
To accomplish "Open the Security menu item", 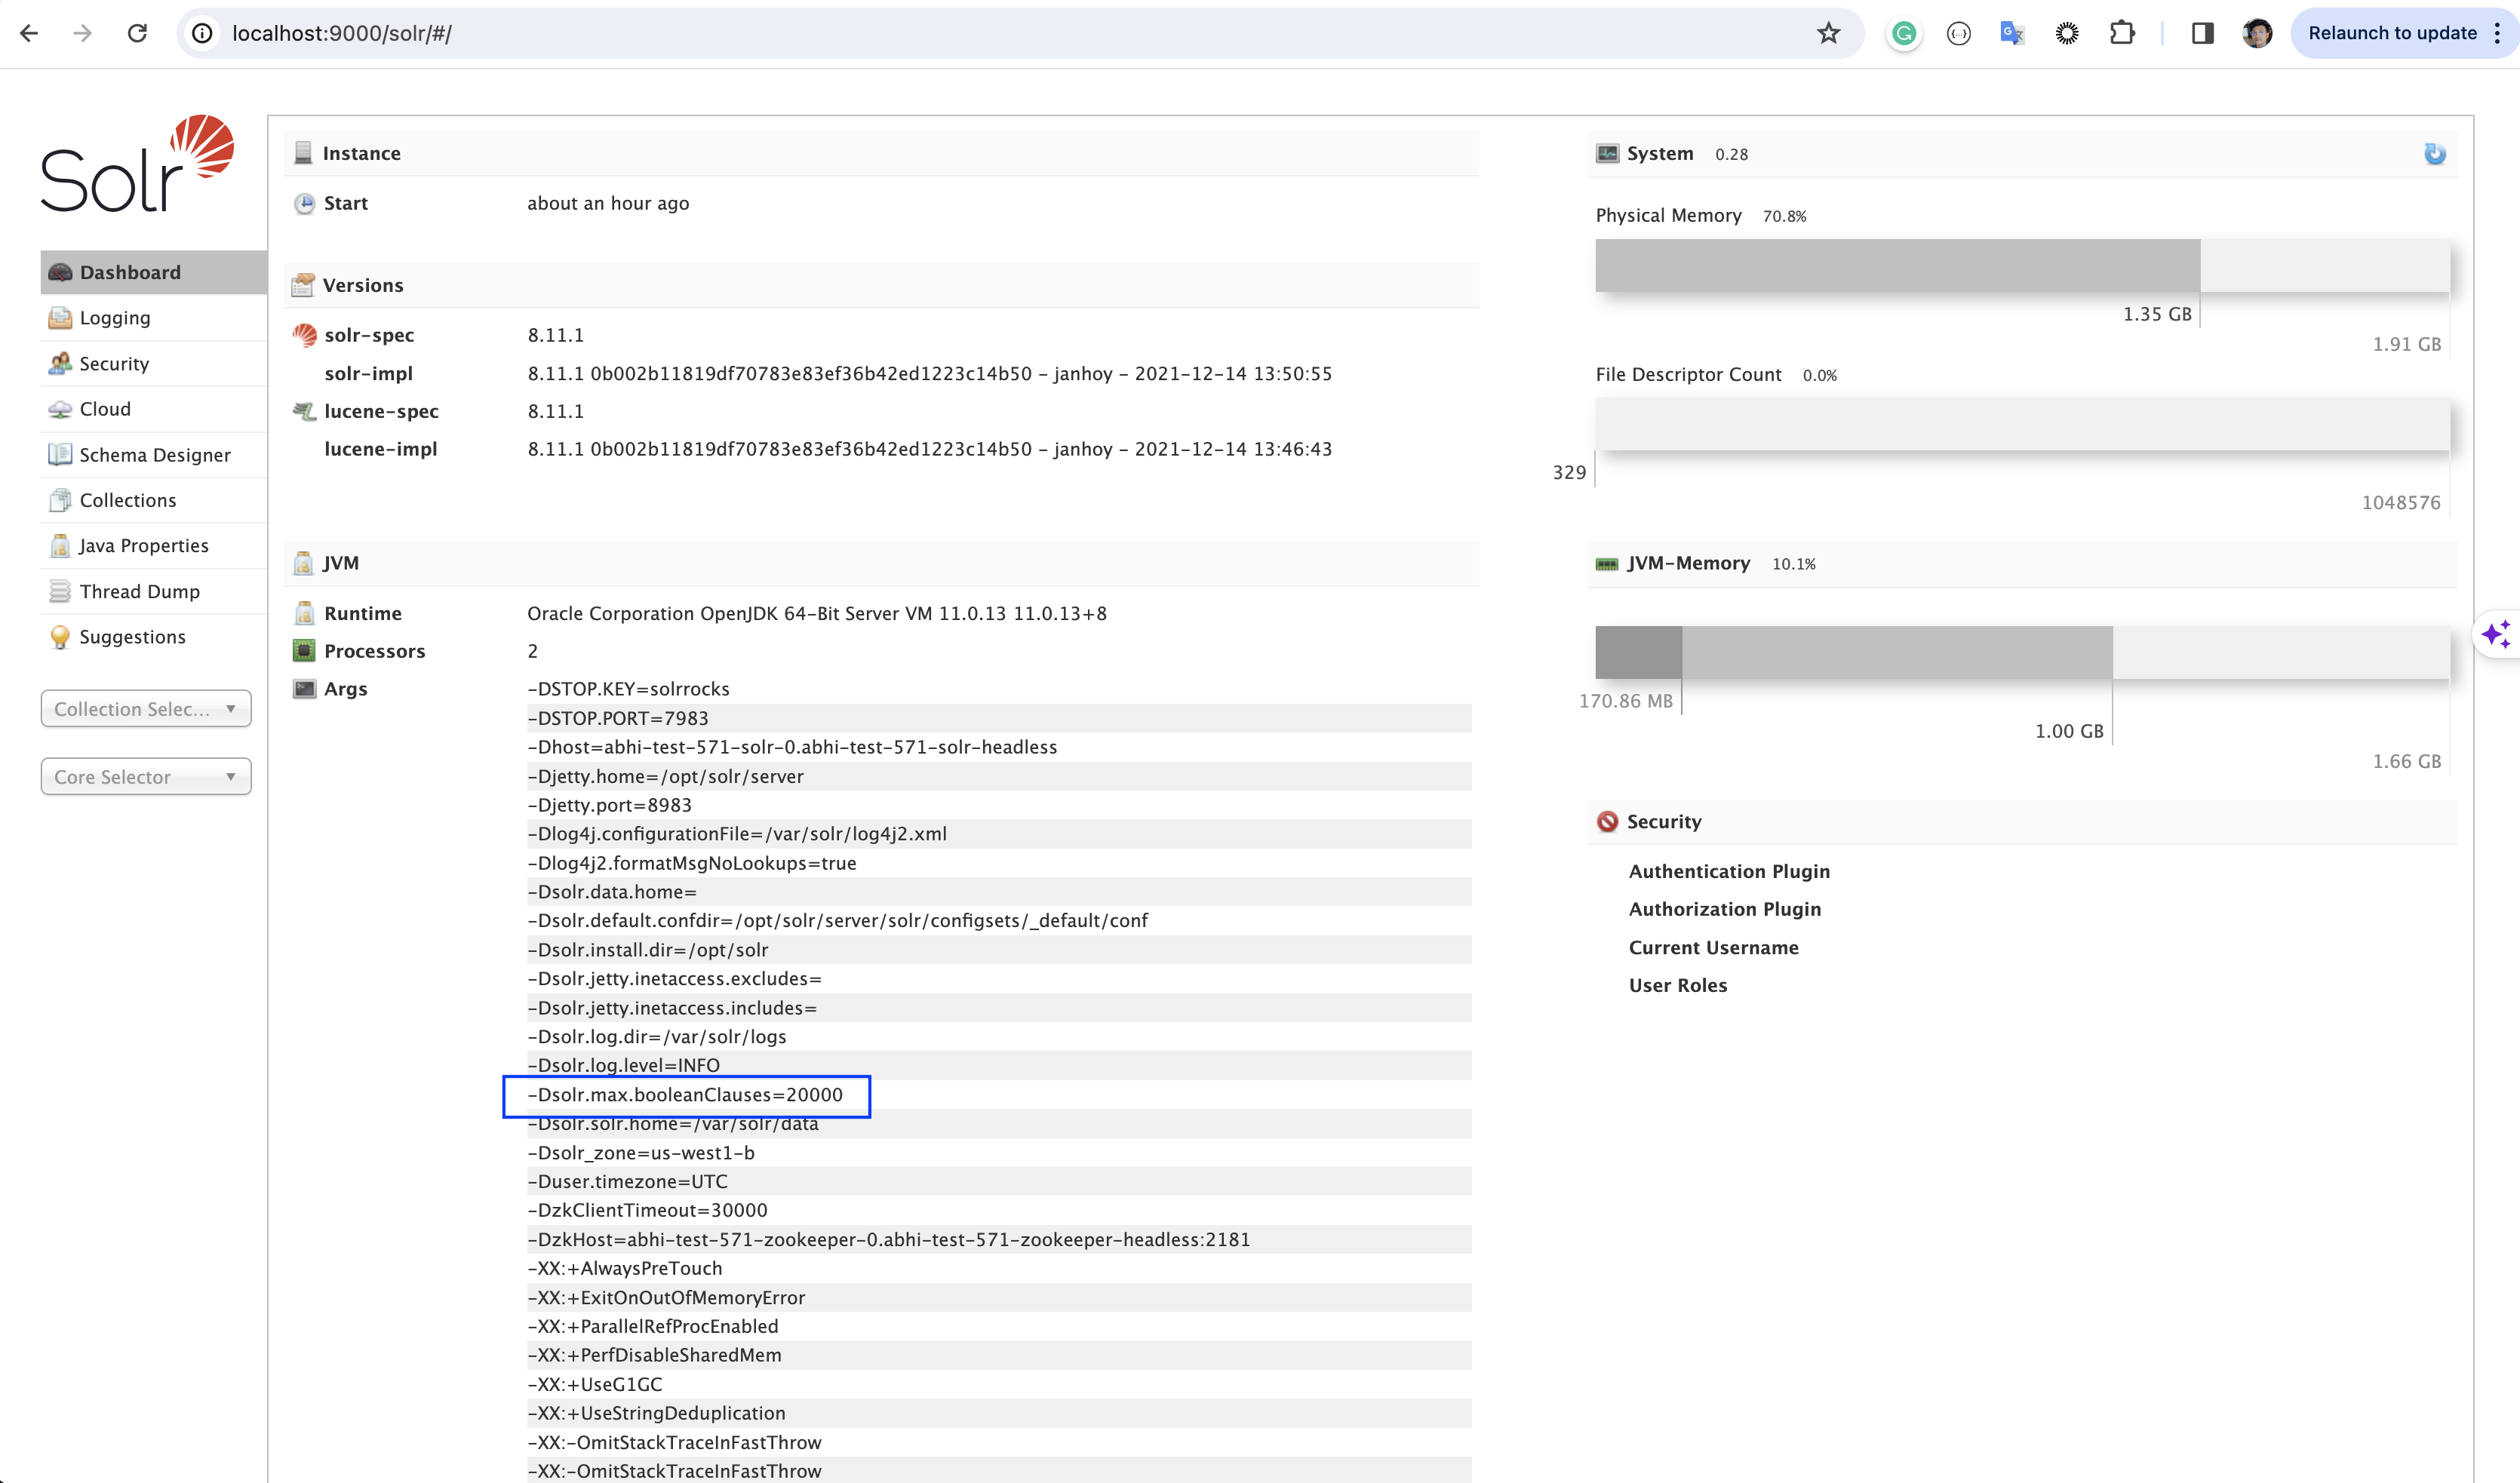I will click(114, 364).
